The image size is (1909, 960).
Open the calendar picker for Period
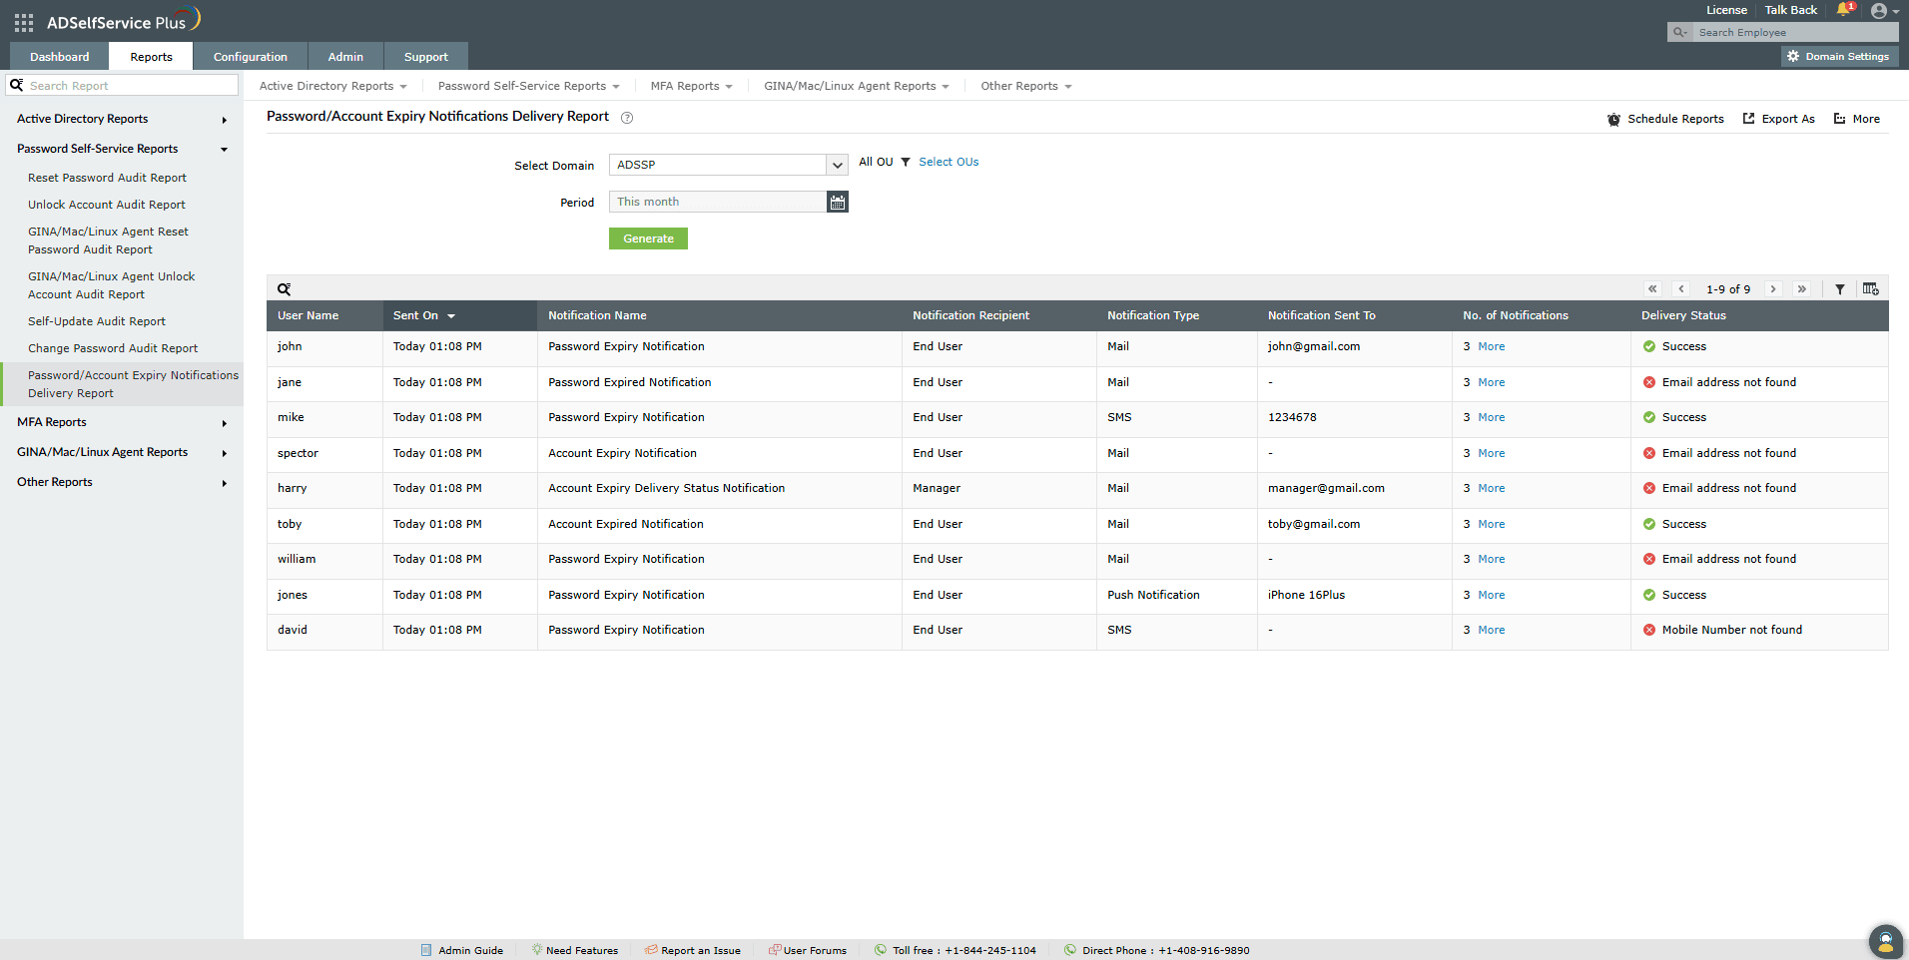(x=838, y=202)
